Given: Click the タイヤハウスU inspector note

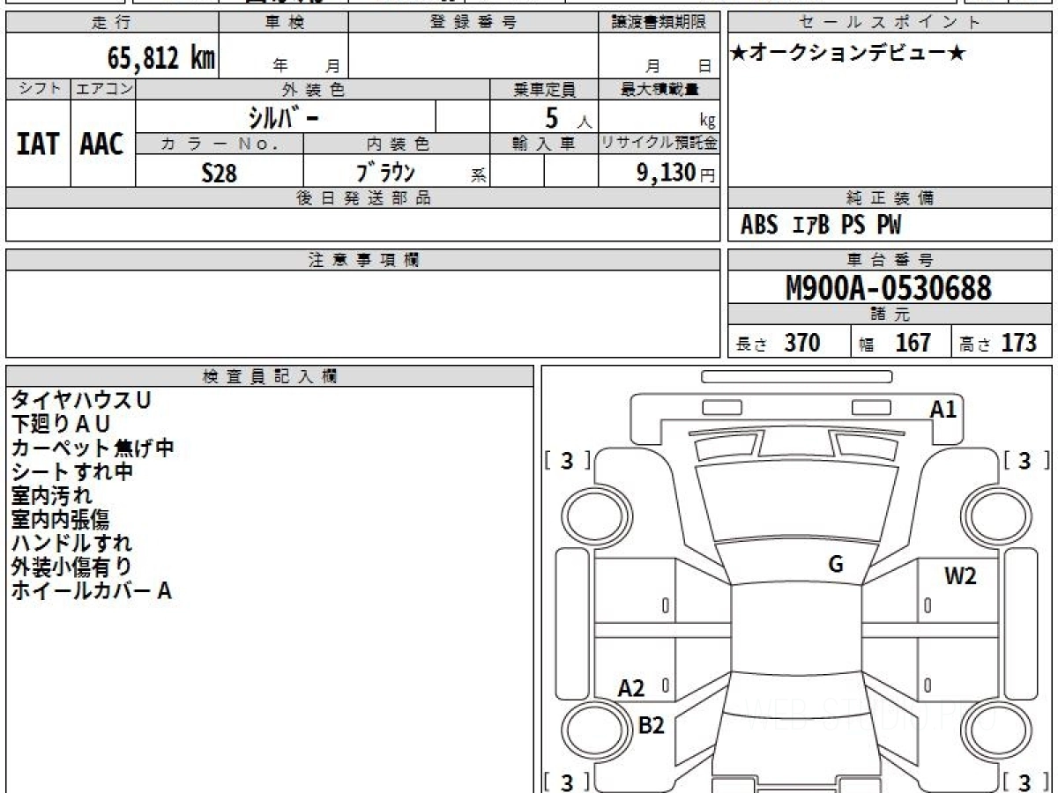Looking at the screenshot, I should click(81, 400).
